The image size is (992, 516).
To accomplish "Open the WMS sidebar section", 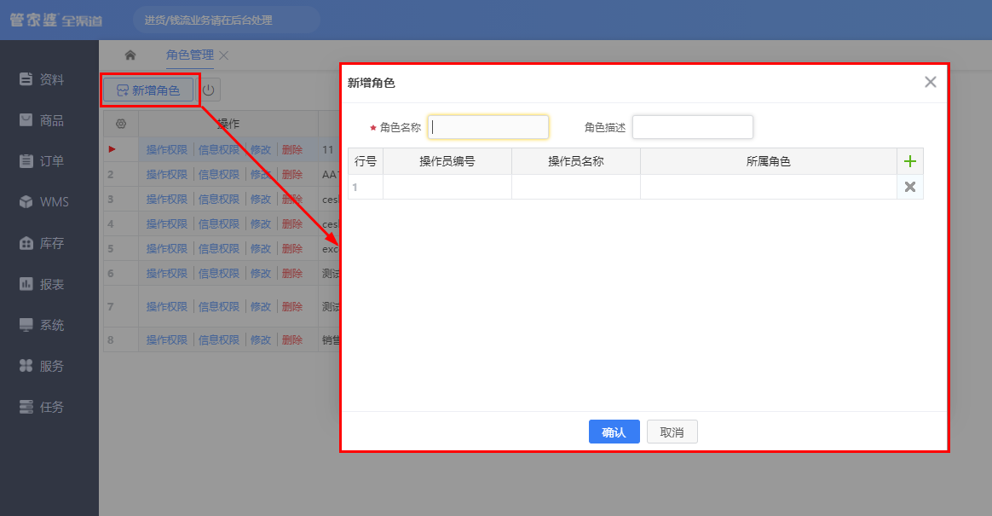I will (43, 202).
